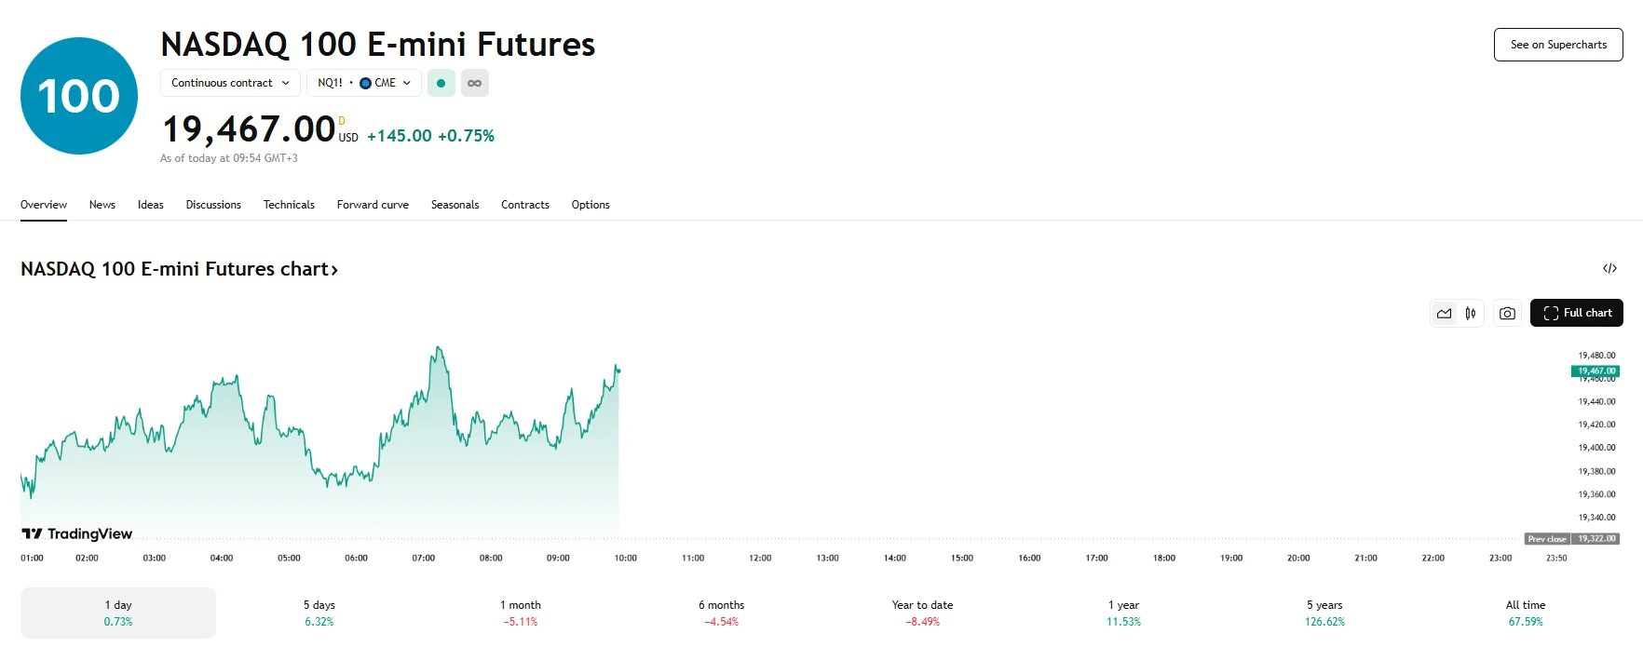Expand the NQ1! CME symbol selector
The height and width of the screenshot is (647, 1643).
(361, 83)
